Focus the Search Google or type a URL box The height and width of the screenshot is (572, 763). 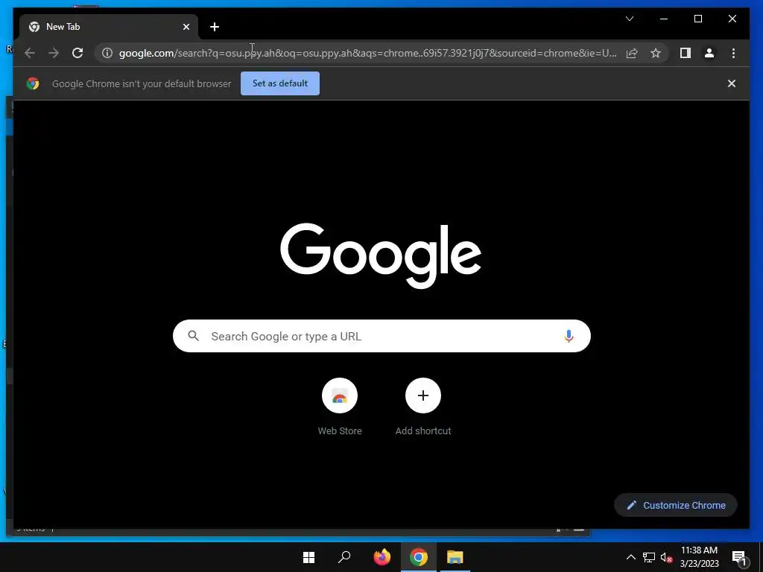[x=381, y=336]
